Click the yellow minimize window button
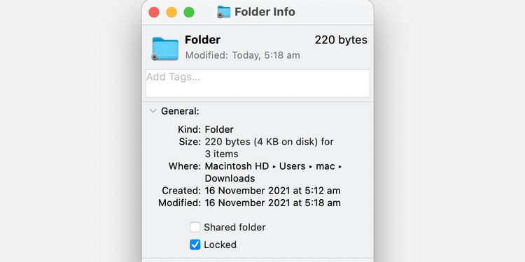The image size is (525, 262). (x=171, y=13)
